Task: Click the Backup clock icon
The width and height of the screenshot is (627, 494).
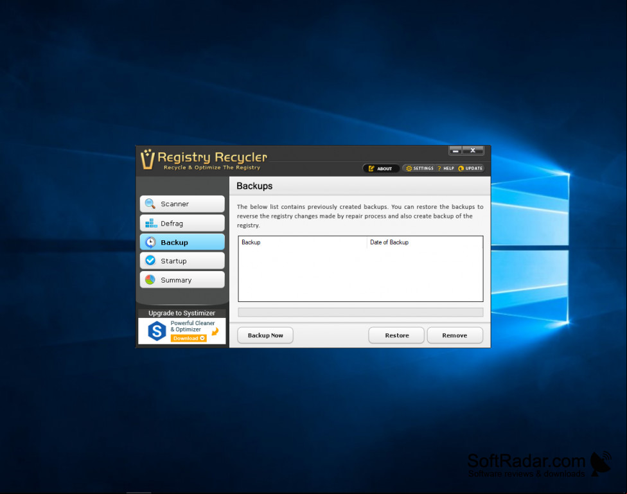Action: 150,242
